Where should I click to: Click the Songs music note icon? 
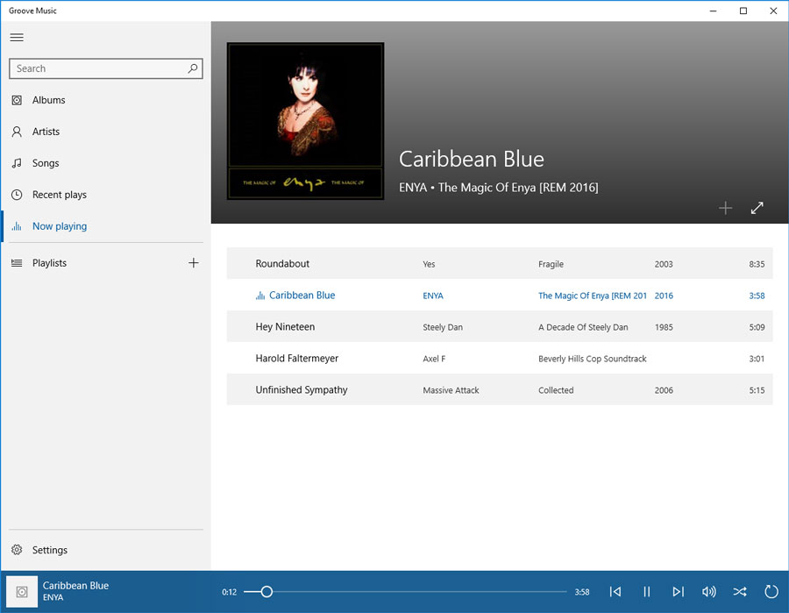tap(17, 163)
